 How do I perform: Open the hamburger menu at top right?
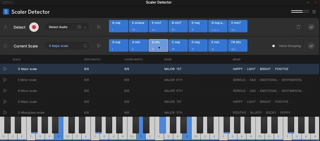pyautogui.click(x=314, y=12)
